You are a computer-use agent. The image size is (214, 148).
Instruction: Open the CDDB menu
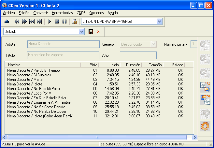tap(81, 13)
